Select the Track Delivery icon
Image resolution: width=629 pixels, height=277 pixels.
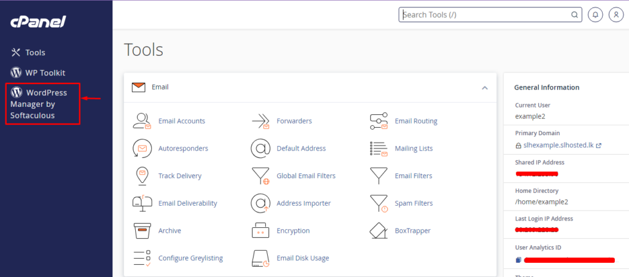pos(142,176)
